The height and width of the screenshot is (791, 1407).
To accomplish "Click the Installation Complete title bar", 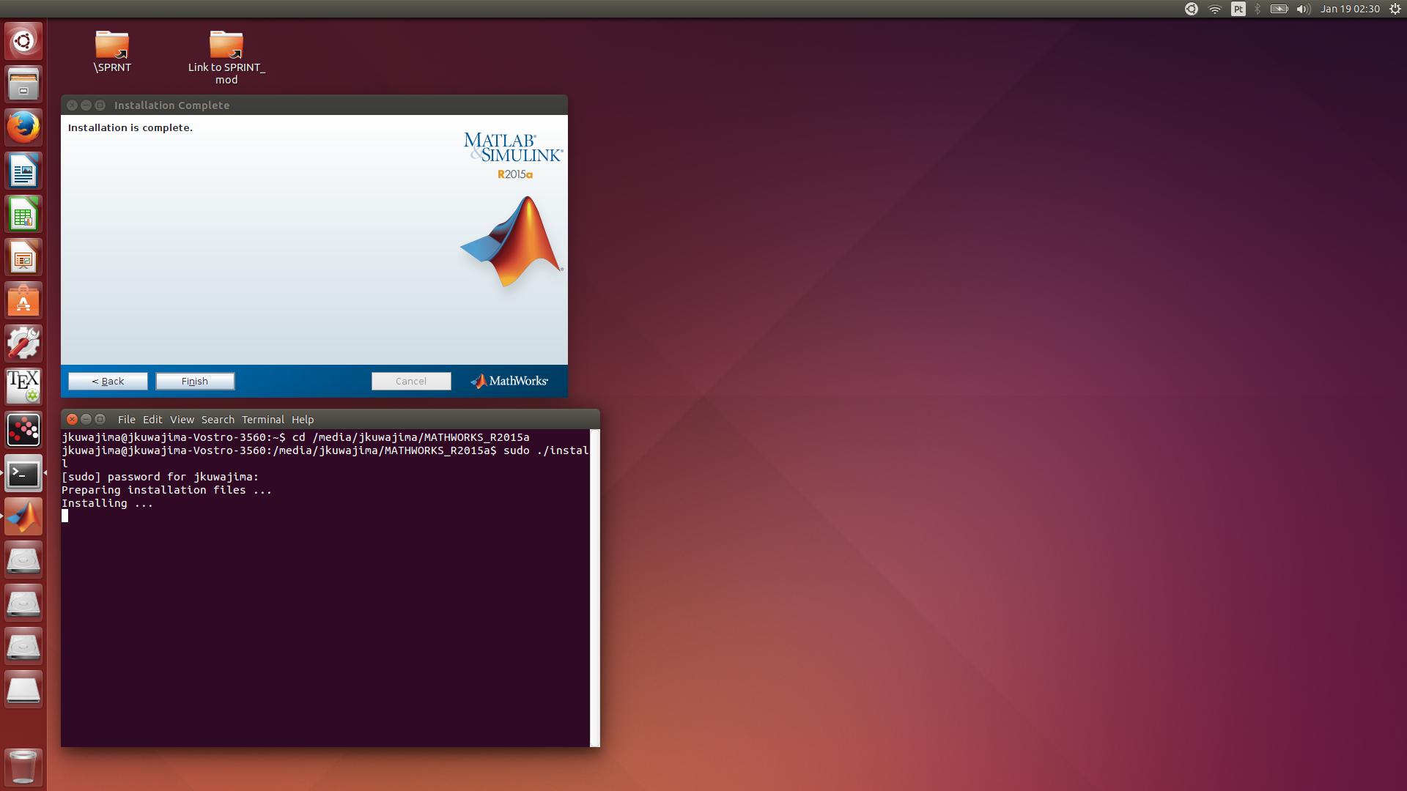I will click(x=314, y=105).
